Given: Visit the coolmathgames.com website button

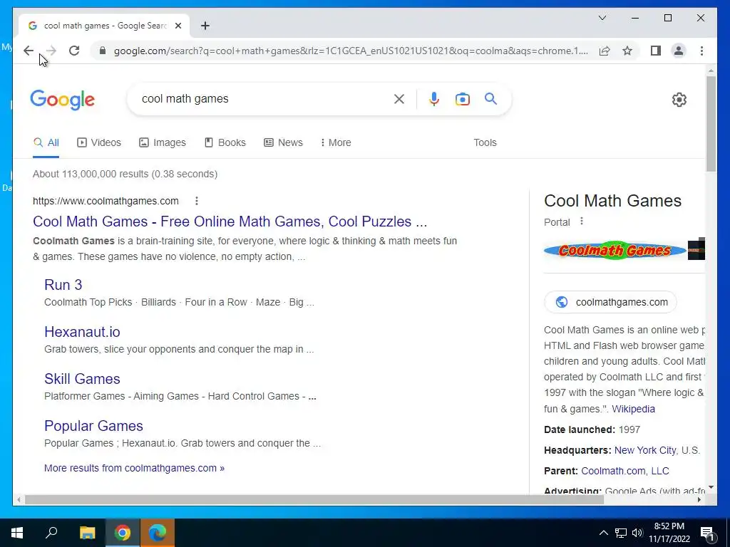Looking at the screenshot, I should (x=610, y=302).
